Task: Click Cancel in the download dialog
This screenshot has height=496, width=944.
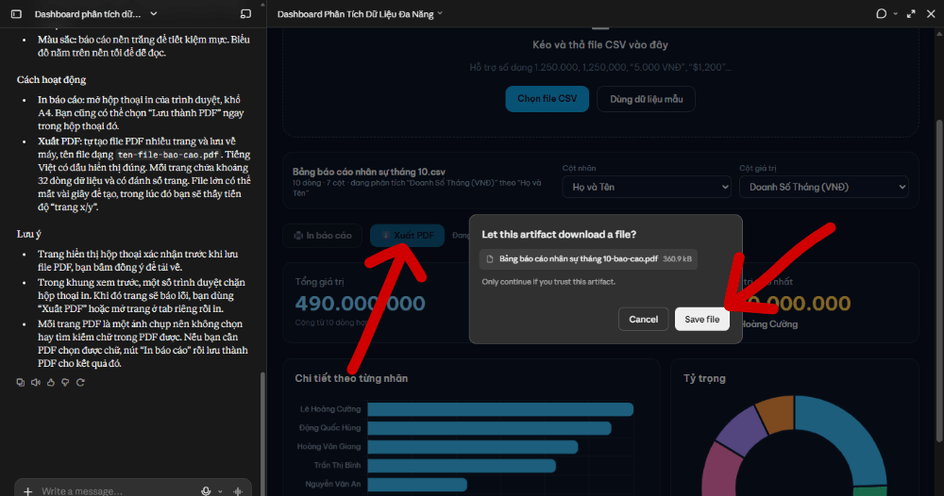Action: (643, 320)
